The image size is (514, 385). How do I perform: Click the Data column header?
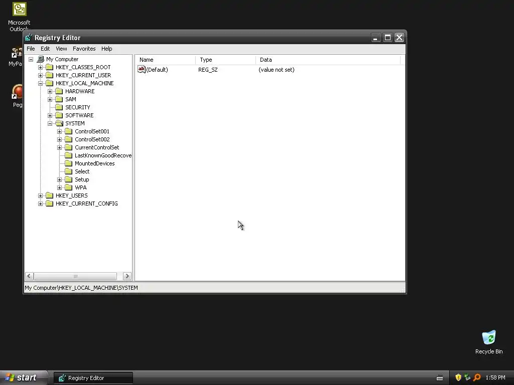pos(328,60)
